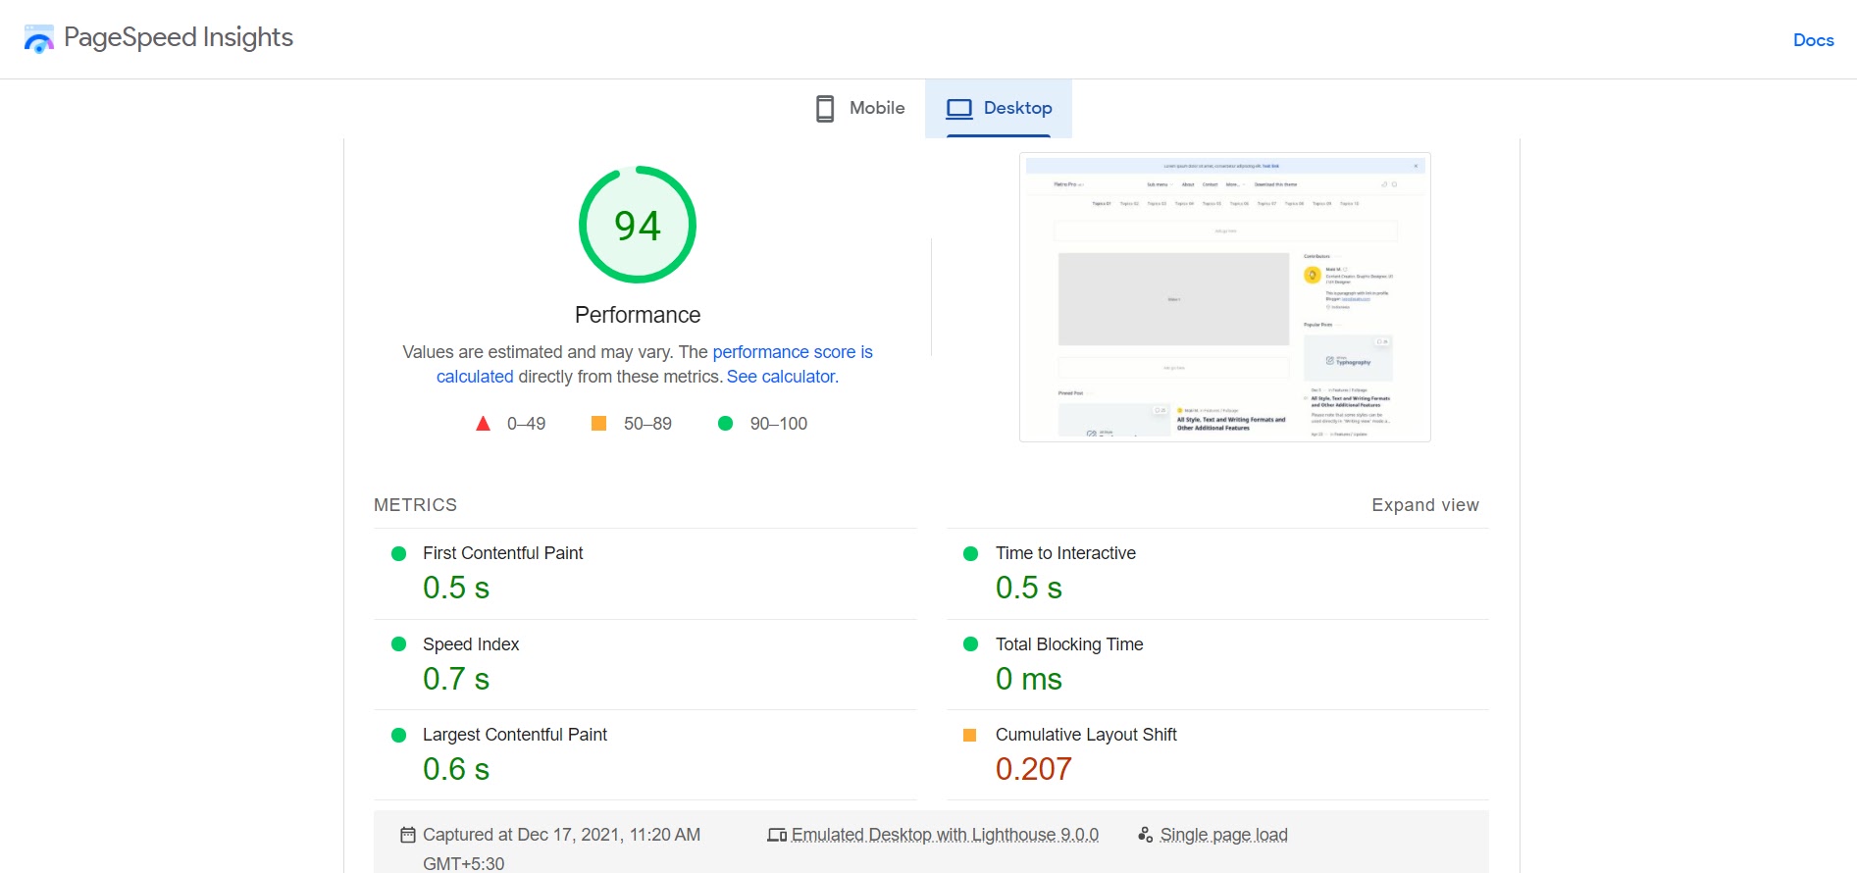Screen dimensions: 1857x873
Task: Click the Largest Contentful Paint label
Action: click(x=515, y=735)
